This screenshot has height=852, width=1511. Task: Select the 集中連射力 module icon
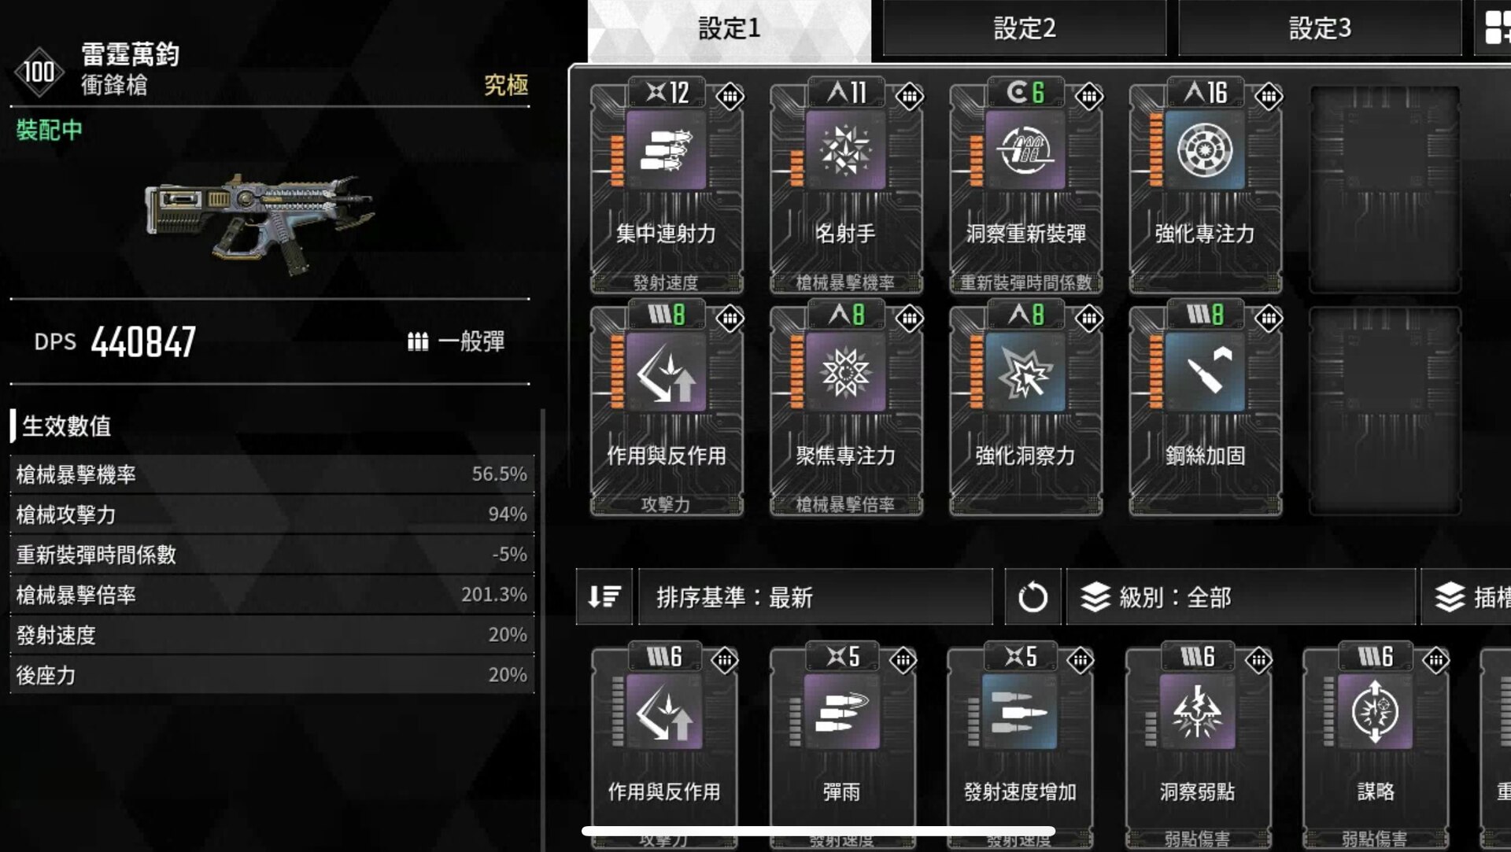click(666, 150)
